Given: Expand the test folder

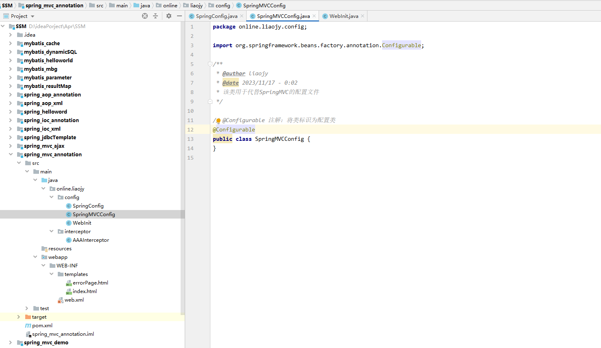Looking at the screenshot, I should 27,308.
